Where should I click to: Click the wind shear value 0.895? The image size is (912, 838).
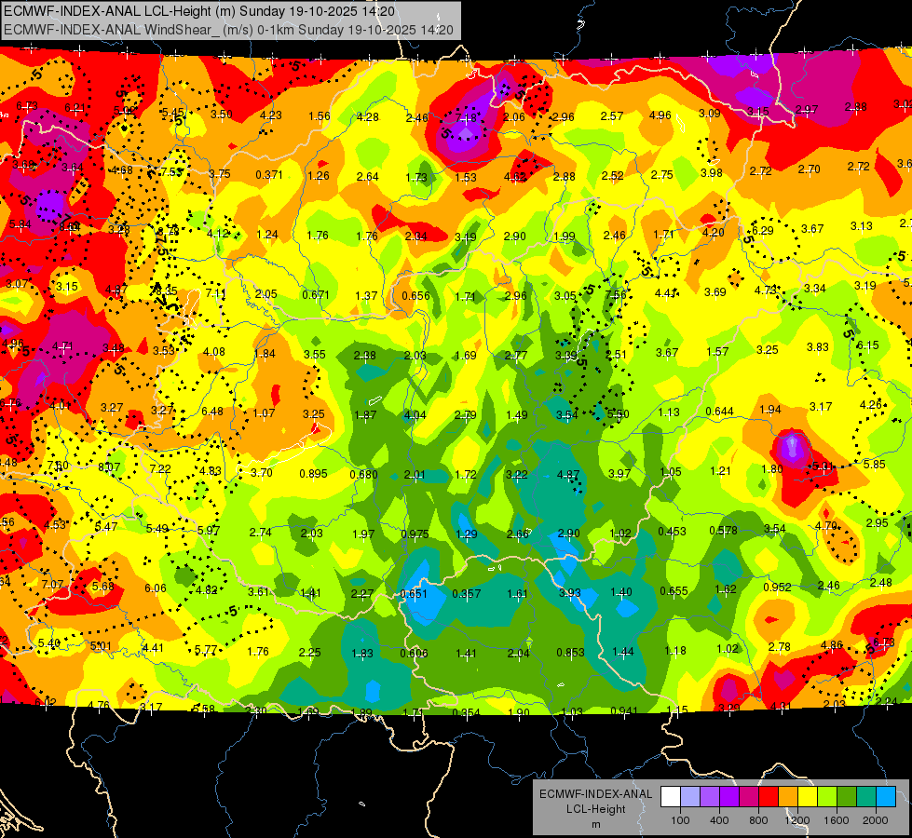click(x=314, y=474)
